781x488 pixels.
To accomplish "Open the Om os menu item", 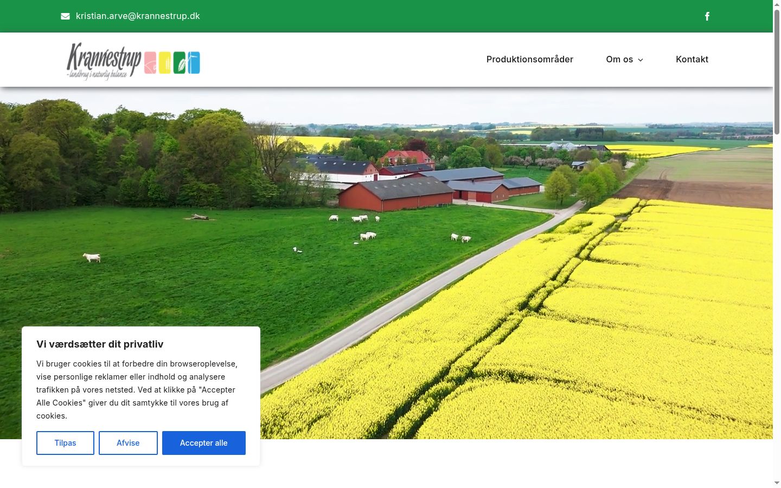I will click(x=619, y=60).
